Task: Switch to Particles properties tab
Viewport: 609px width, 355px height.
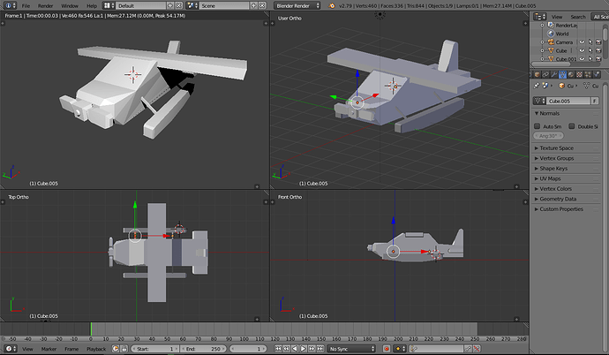Action: coord(588,74)
